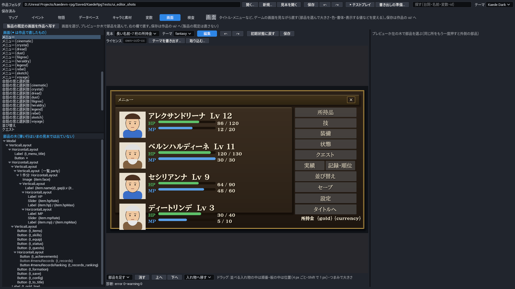Close the メニュー modal with X button
This screenshot has width=515, height=289.
(x=351, y=100)
